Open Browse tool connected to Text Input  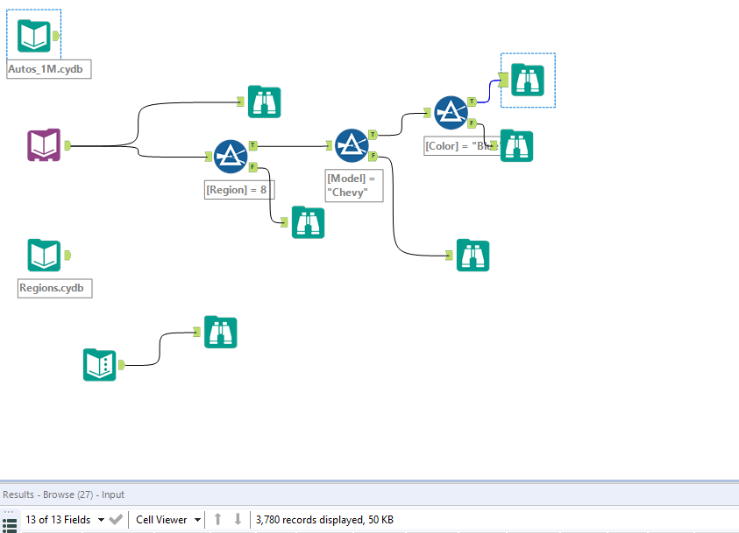[221, 332]
